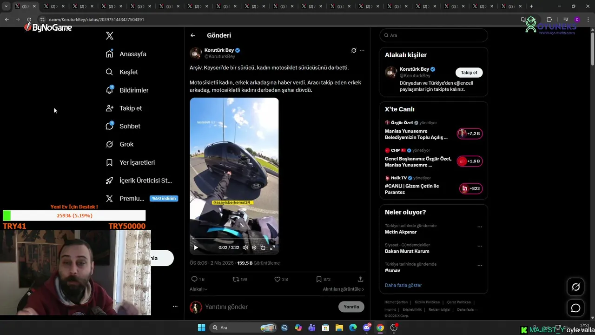Open Metin Akpınar trend
Screen dimensions: 595x335
[x=401, y=232]
